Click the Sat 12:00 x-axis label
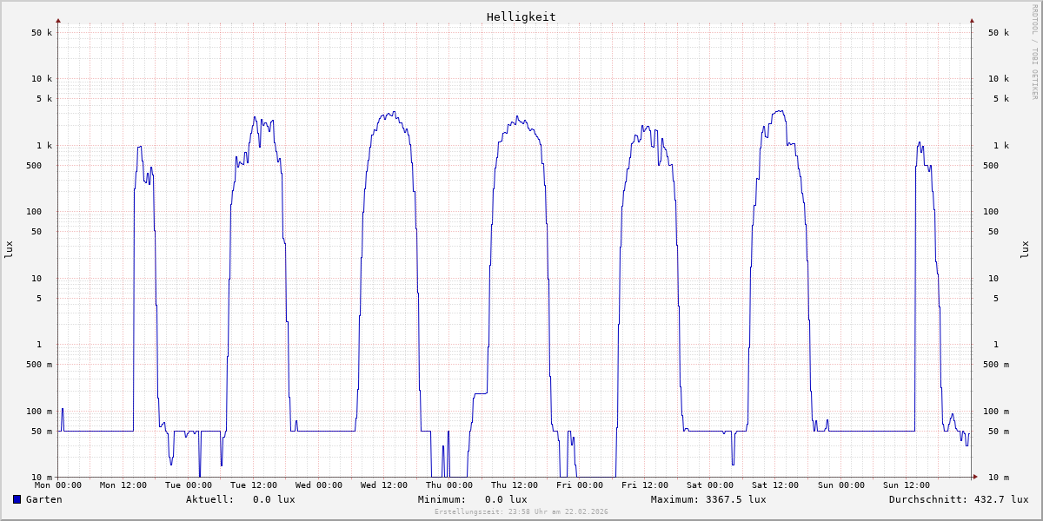 775,485
